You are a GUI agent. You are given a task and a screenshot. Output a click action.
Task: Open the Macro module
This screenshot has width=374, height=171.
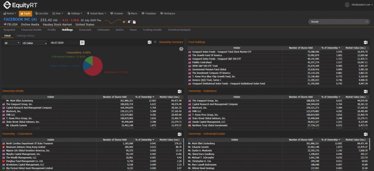point(132,14)
